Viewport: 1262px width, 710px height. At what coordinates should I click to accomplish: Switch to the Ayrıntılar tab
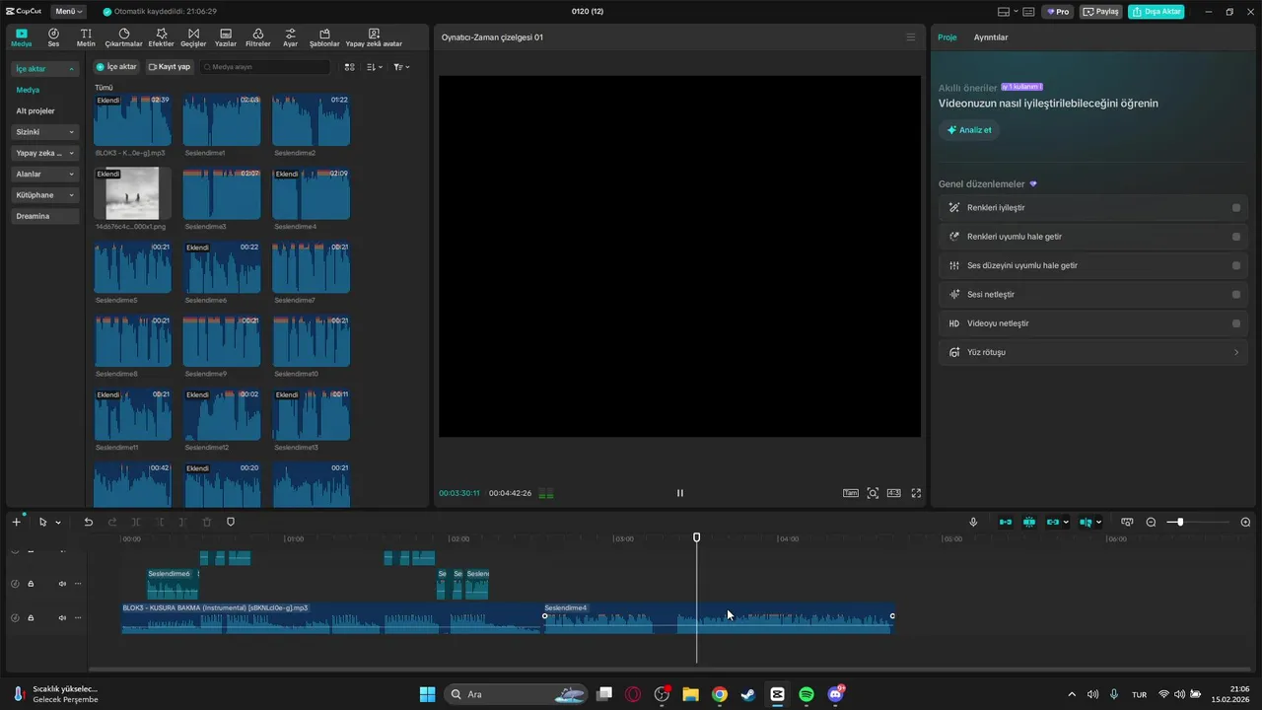click(x=991, y=37)
